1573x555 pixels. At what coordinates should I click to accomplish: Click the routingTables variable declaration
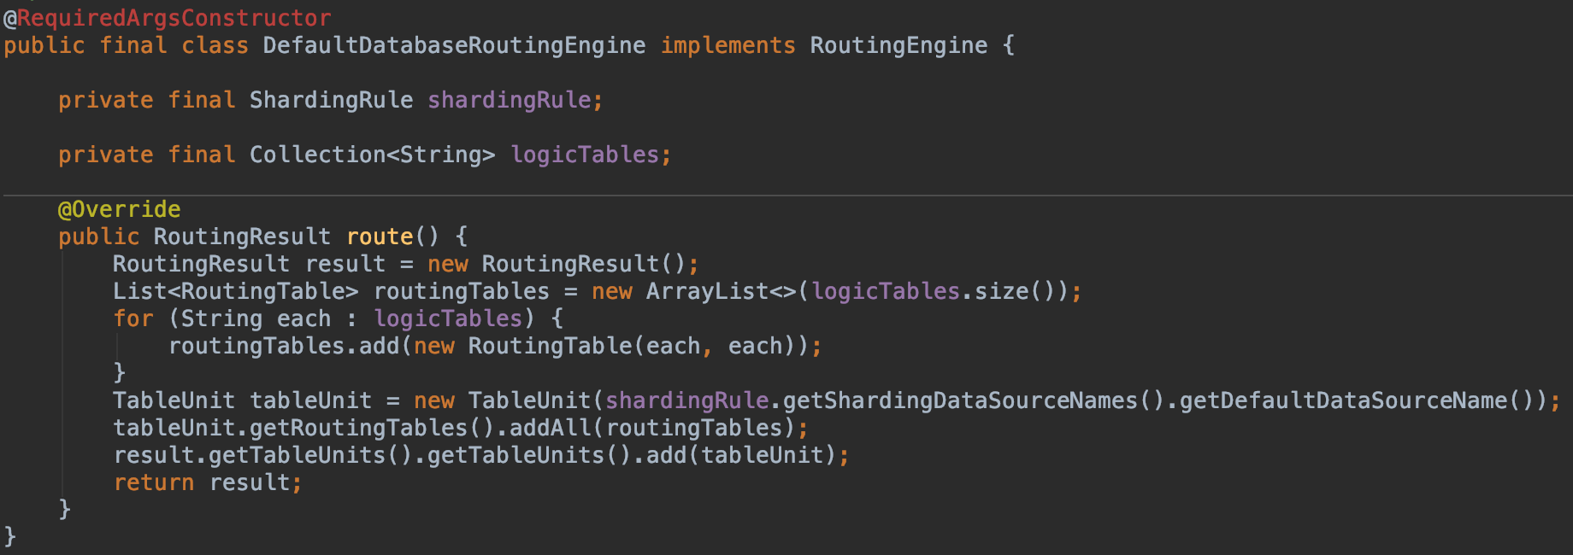(462, 291)
